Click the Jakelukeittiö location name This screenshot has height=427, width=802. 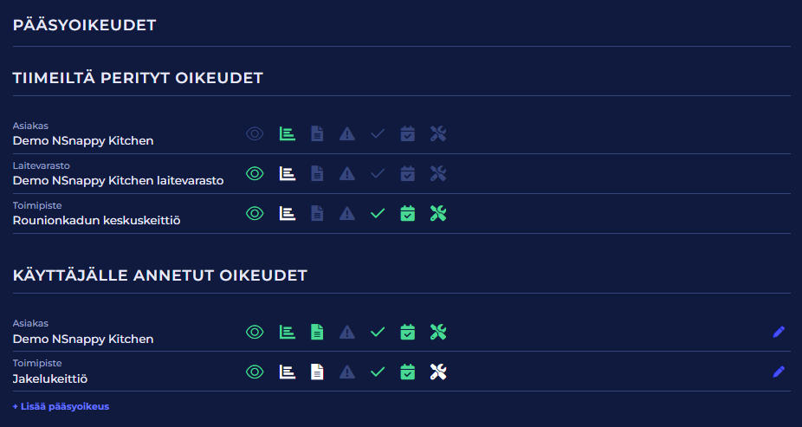[50, 378]
